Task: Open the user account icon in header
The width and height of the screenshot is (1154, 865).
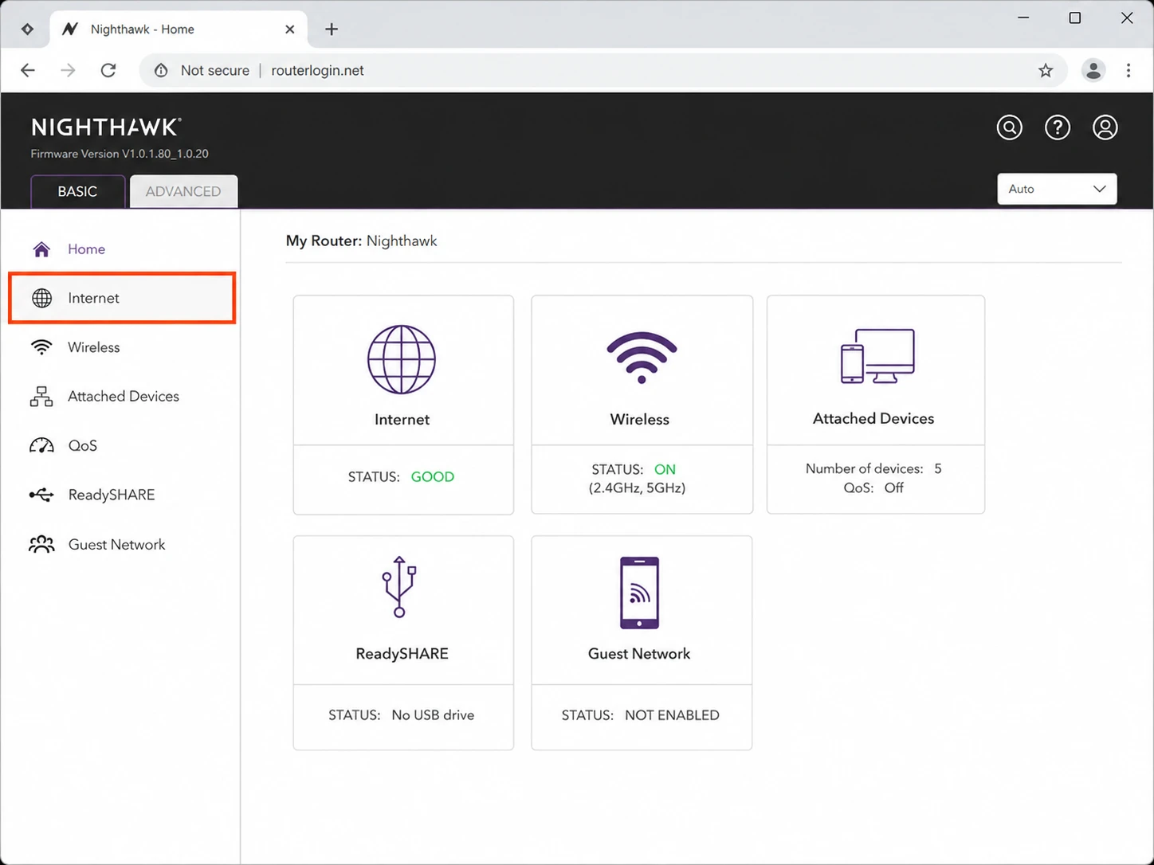Action: 1105,127
